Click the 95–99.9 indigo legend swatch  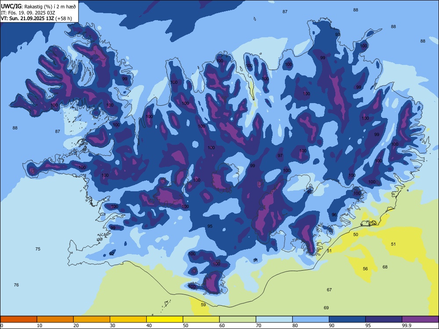(384, 319)
